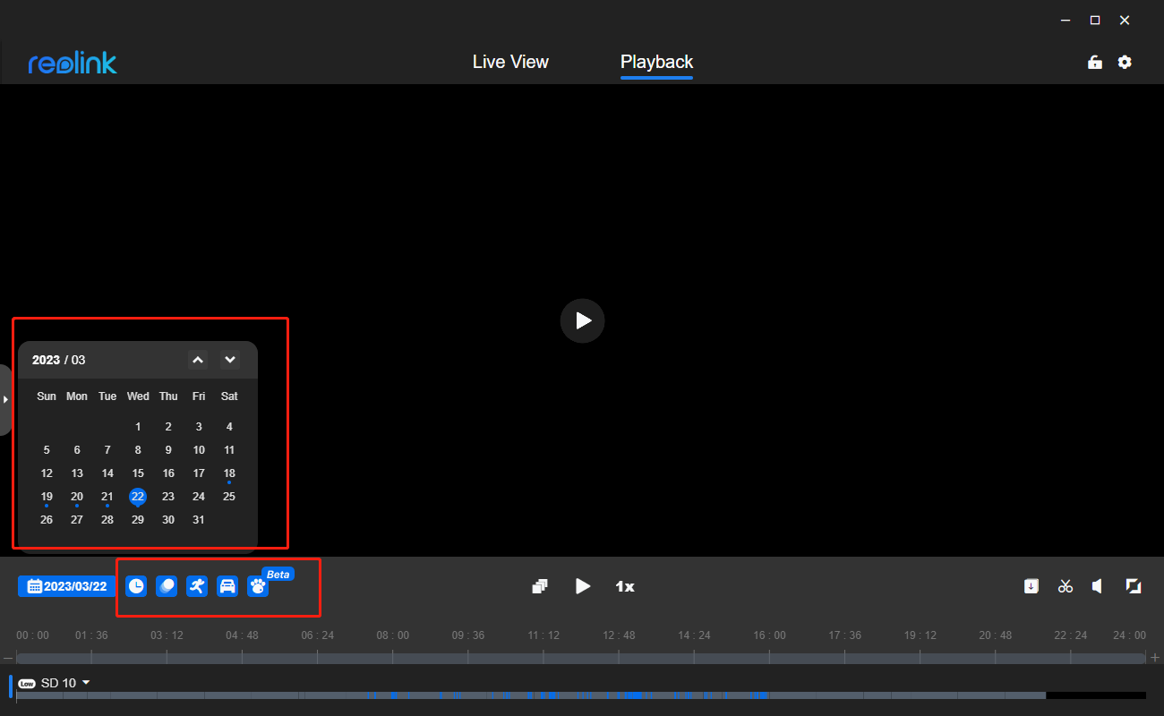Image resolution: width=1164 pixels, height=716 pixels.
Task: Select March 10 in the calendar
Action: [199, 450]
